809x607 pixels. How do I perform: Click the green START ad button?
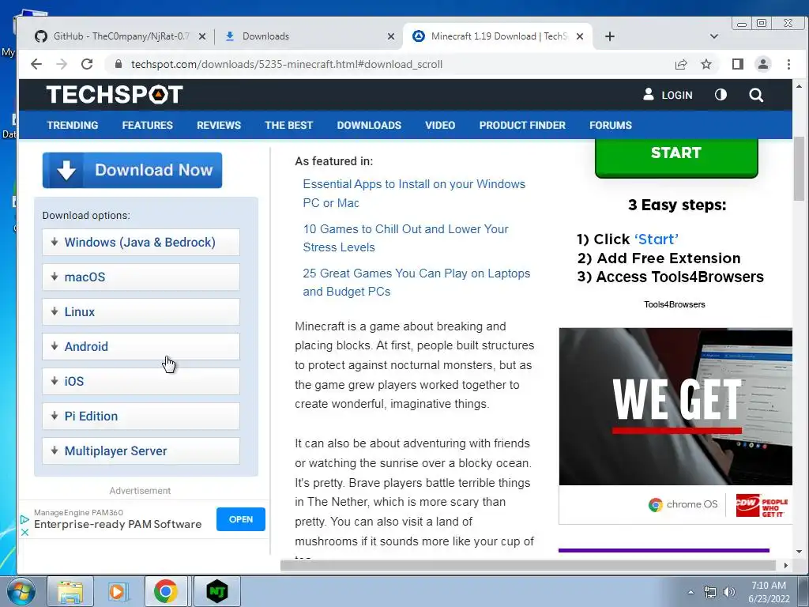[676, 156]
